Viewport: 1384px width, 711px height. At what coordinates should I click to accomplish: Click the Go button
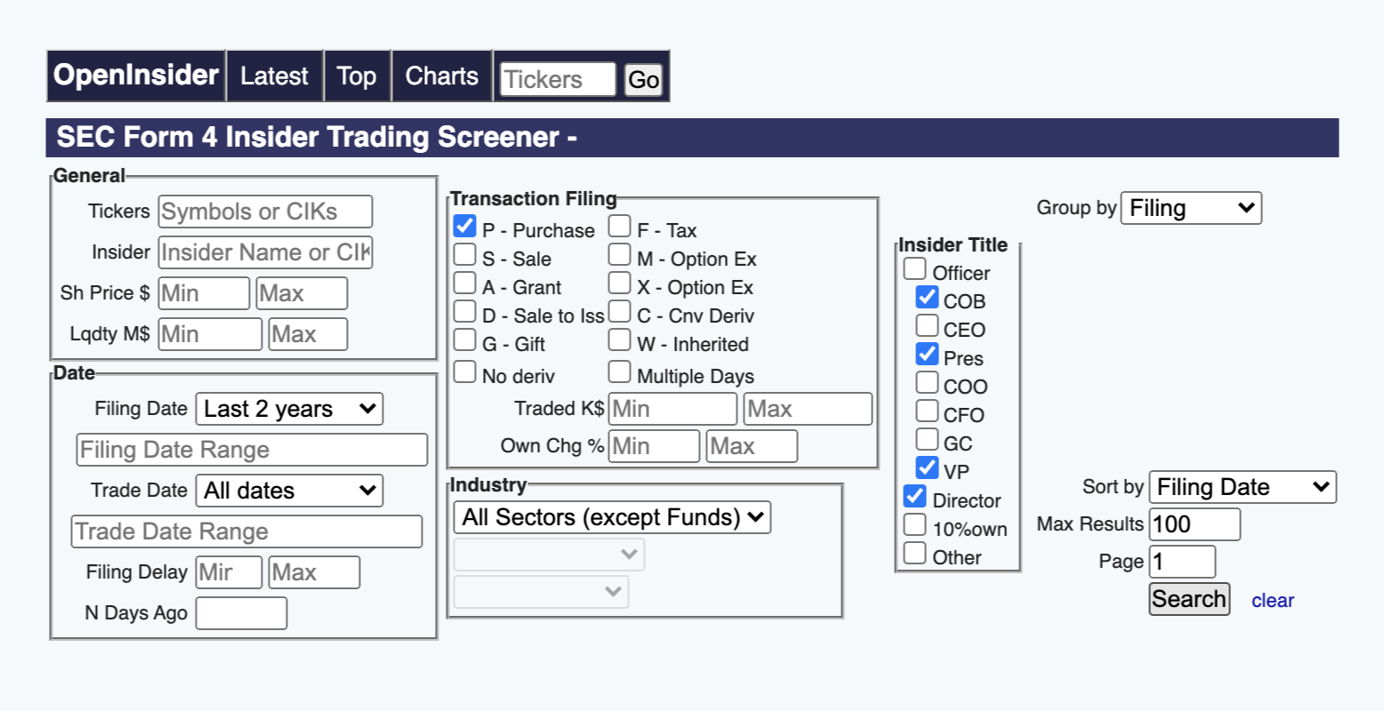click(x=643, y=80)
